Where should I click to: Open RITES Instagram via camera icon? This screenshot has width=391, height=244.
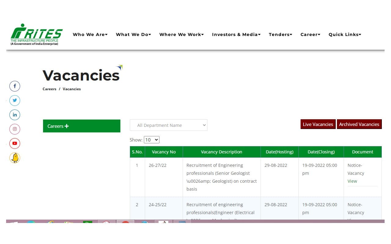(15, 129)
